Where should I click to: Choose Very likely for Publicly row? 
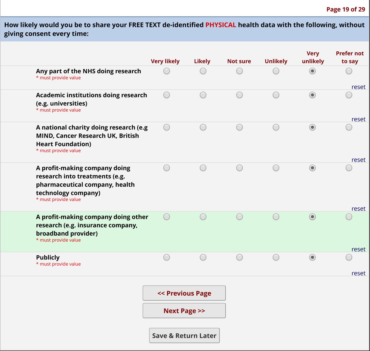(166, 257)
